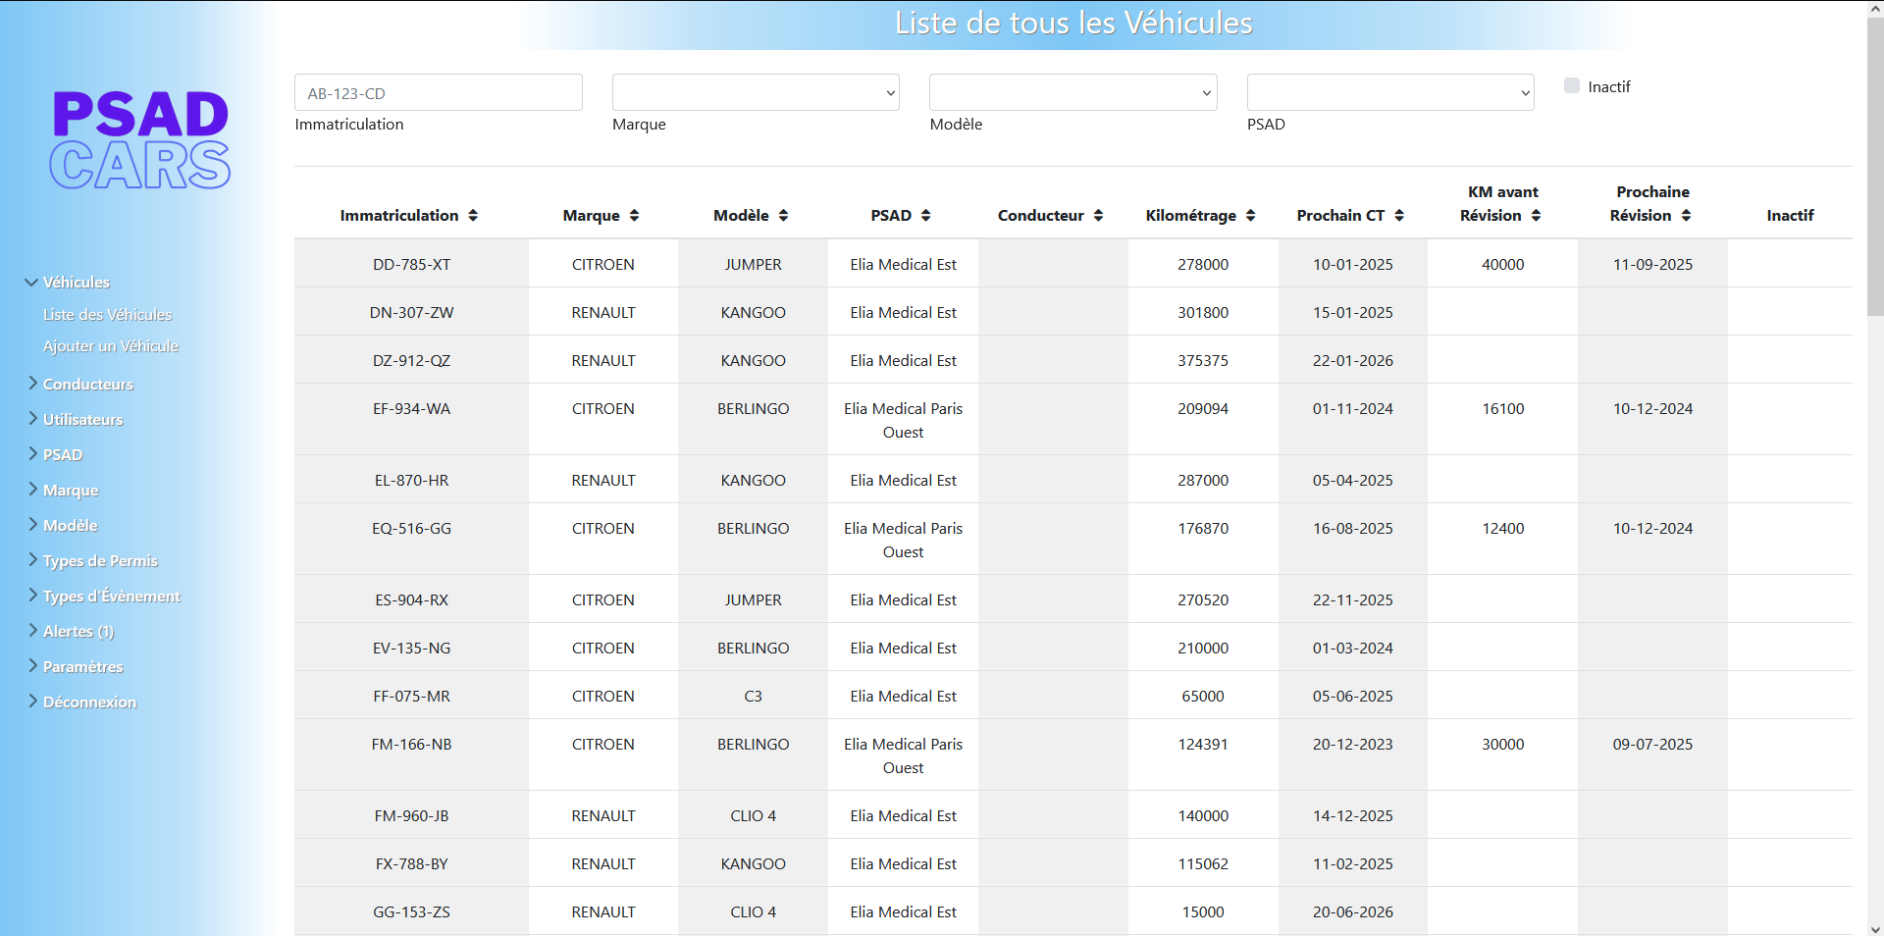
Task: Click Déconnexion to log out
Action: tap(88, 702)
